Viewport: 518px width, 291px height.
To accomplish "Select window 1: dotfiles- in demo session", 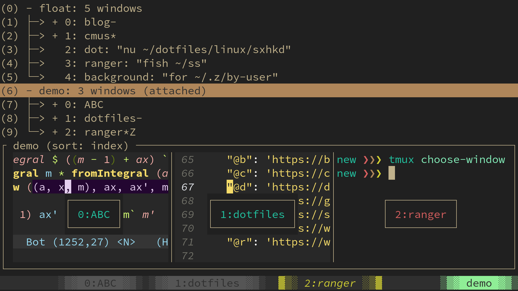I will (259, 118).
